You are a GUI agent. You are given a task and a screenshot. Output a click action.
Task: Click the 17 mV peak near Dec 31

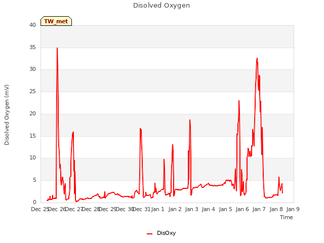point(140,129)
